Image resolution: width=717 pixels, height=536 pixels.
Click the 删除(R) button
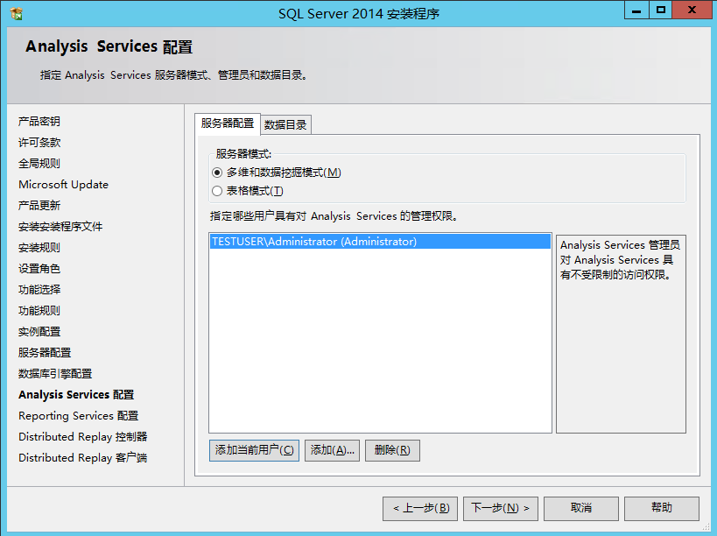click(392, 450)
